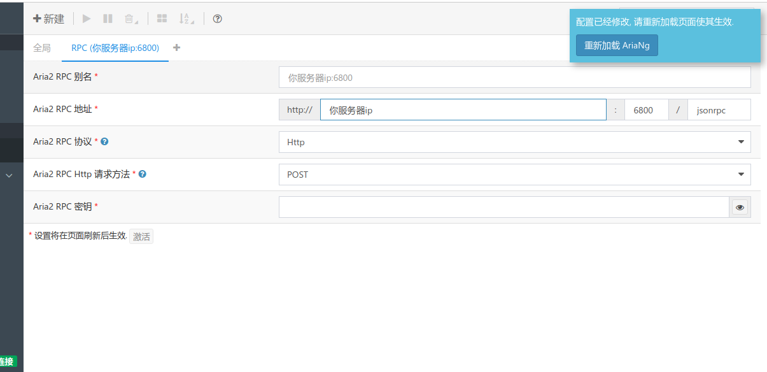Click the help icon beside Aria2 RPC 协议
Viewport: 767px width, 372px height.
point(104,141)
